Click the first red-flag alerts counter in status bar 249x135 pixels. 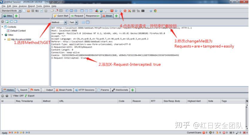11,133
